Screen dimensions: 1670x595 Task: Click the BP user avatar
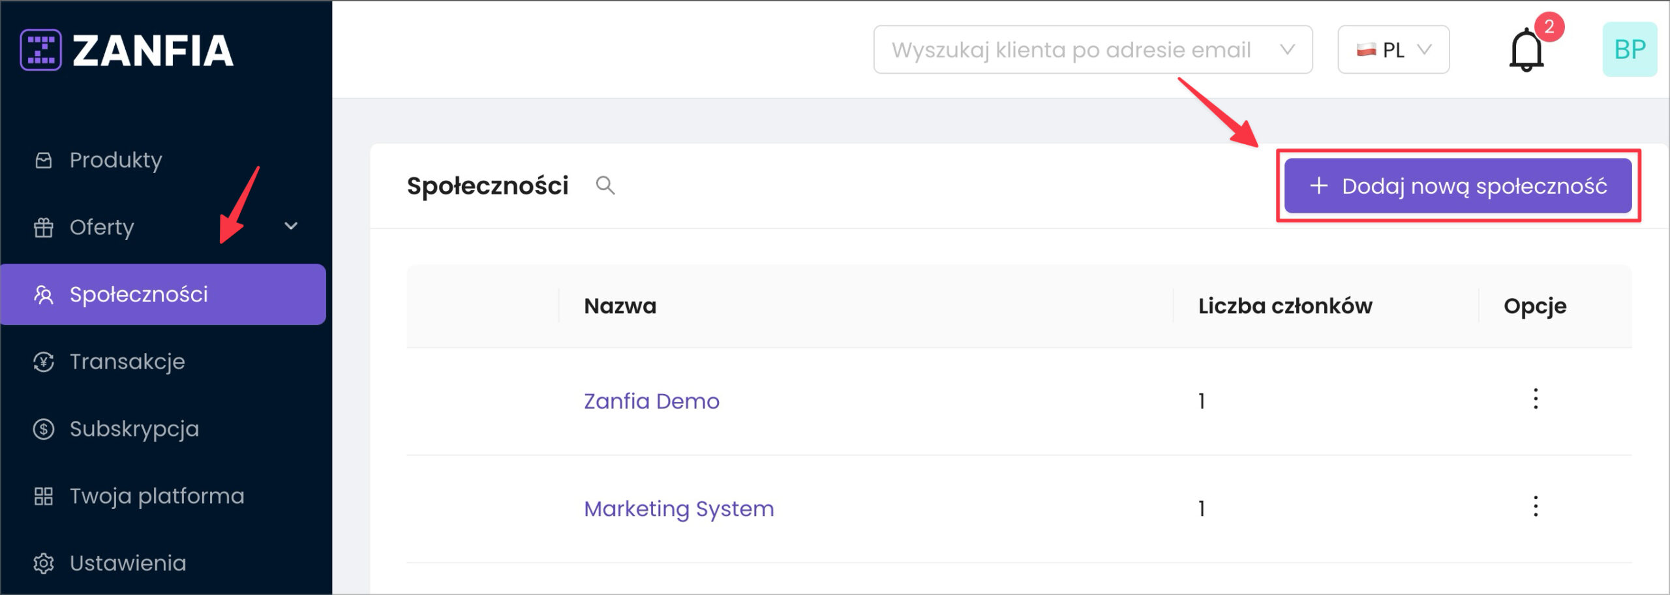point(1629,50)
